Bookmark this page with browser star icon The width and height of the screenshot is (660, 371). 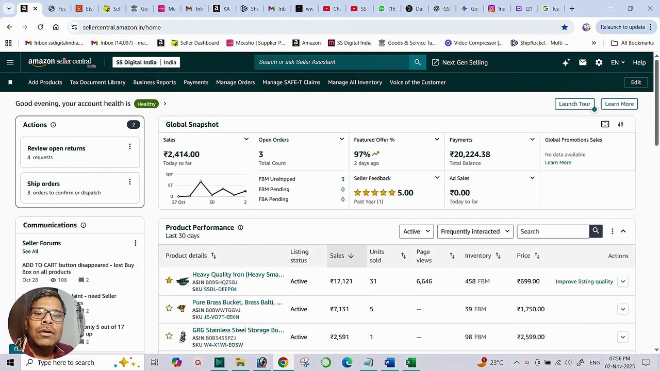coord(565,27)
